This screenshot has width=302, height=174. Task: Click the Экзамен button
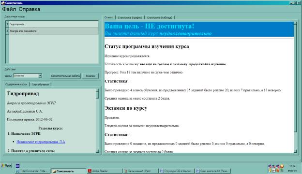pos(91,76)
